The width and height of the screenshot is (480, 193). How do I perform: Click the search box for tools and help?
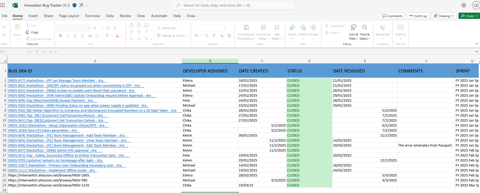pos(233,5)
